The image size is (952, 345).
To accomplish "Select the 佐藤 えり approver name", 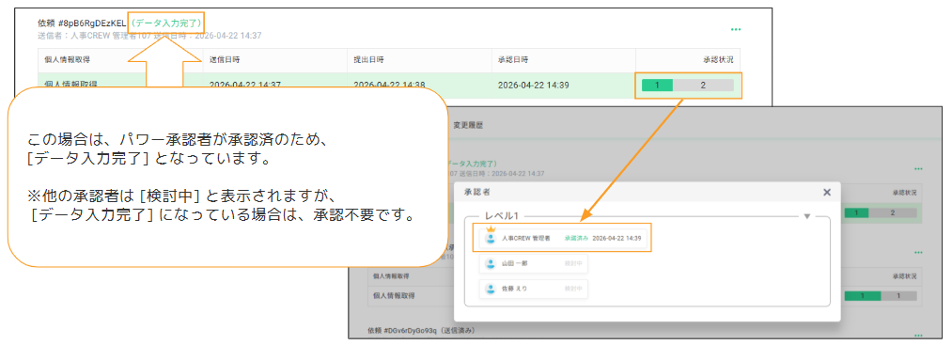I will tap(514, 289).
